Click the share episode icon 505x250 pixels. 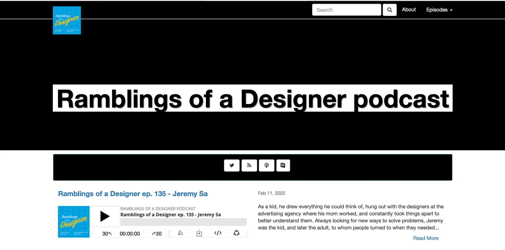coord(236,233)
